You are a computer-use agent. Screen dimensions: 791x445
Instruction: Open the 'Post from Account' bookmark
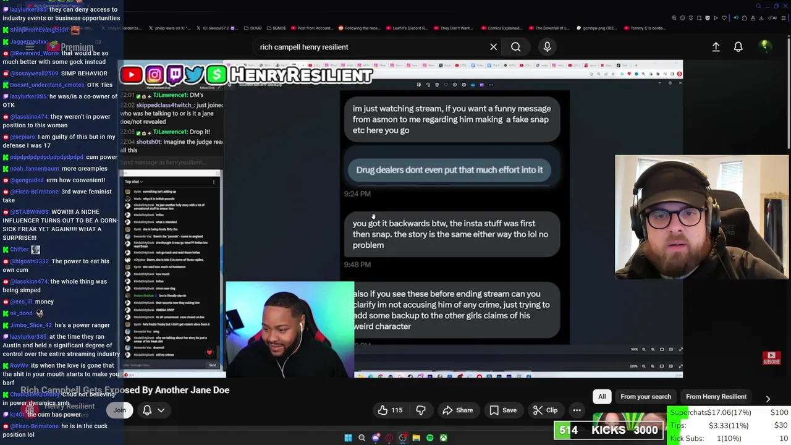311,28
